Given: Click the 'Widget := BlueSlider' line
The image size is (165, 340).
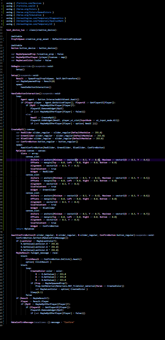Looking at the screenshot, I should [42, 208].
